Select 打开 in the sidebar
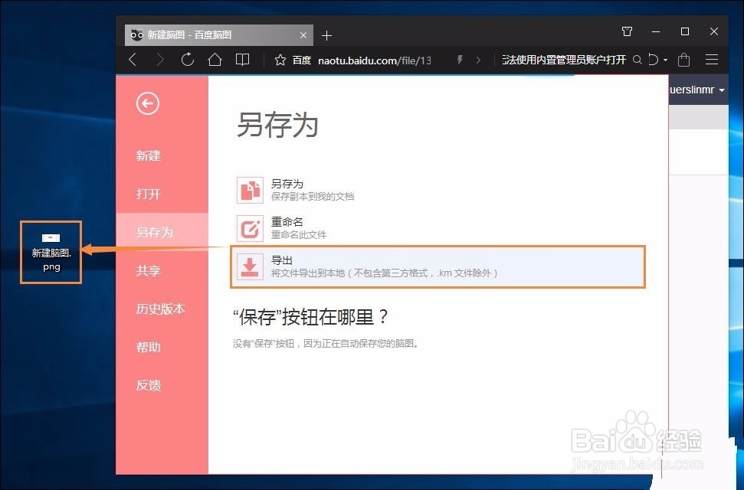744x490 pixels. pyautogui.click(x=148, y=194)
